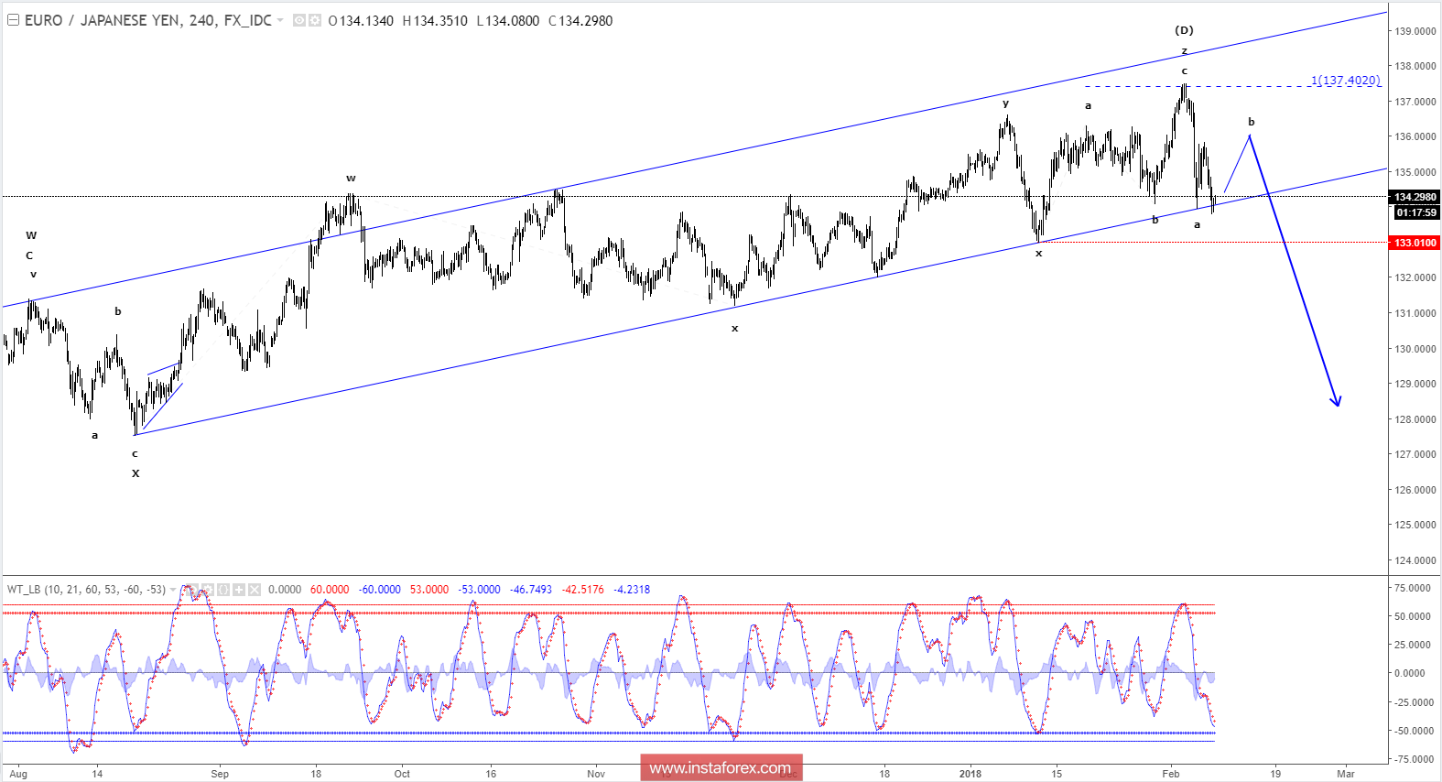Screen dimensions: 1442x782
Task: Click the (D) wave label
Action: click(1184, 30)
